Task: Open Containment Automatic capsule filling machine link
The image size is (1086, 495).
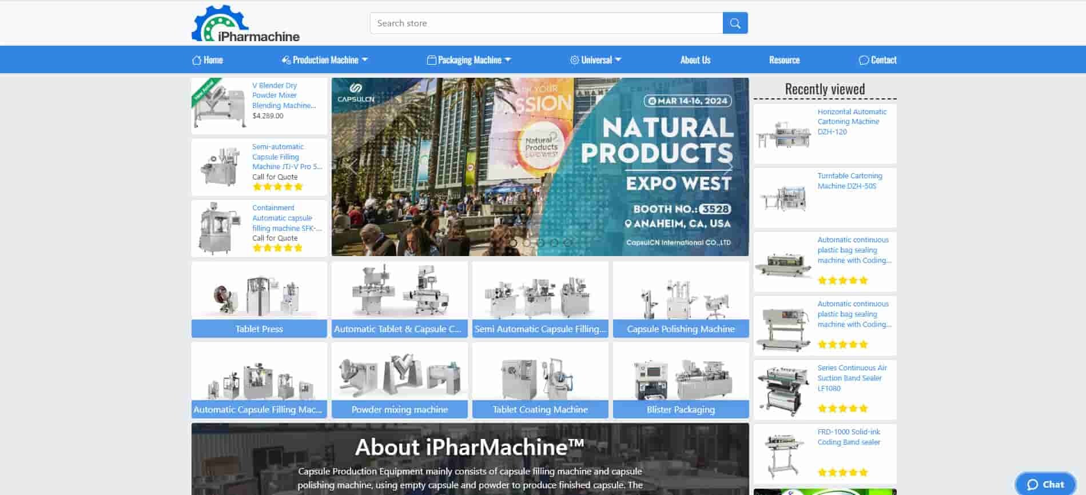Action: [x=287, y=218]
